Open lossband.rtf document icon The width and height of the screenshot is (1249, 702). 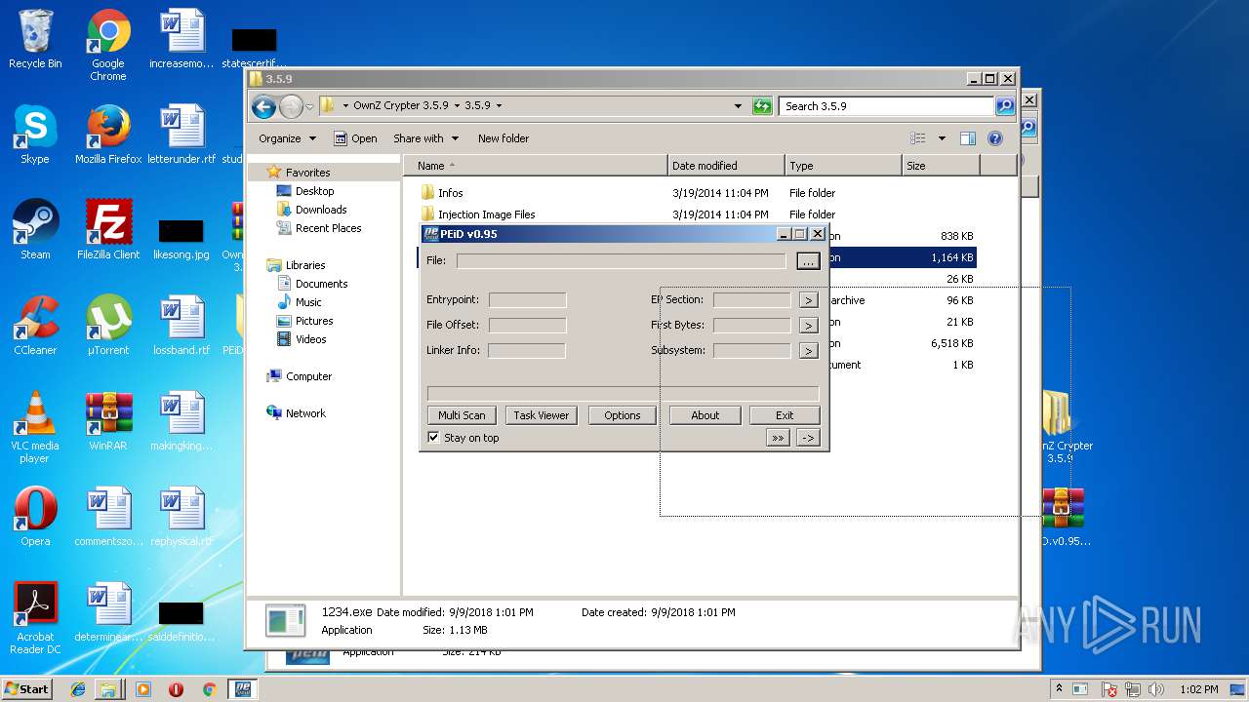181,326
